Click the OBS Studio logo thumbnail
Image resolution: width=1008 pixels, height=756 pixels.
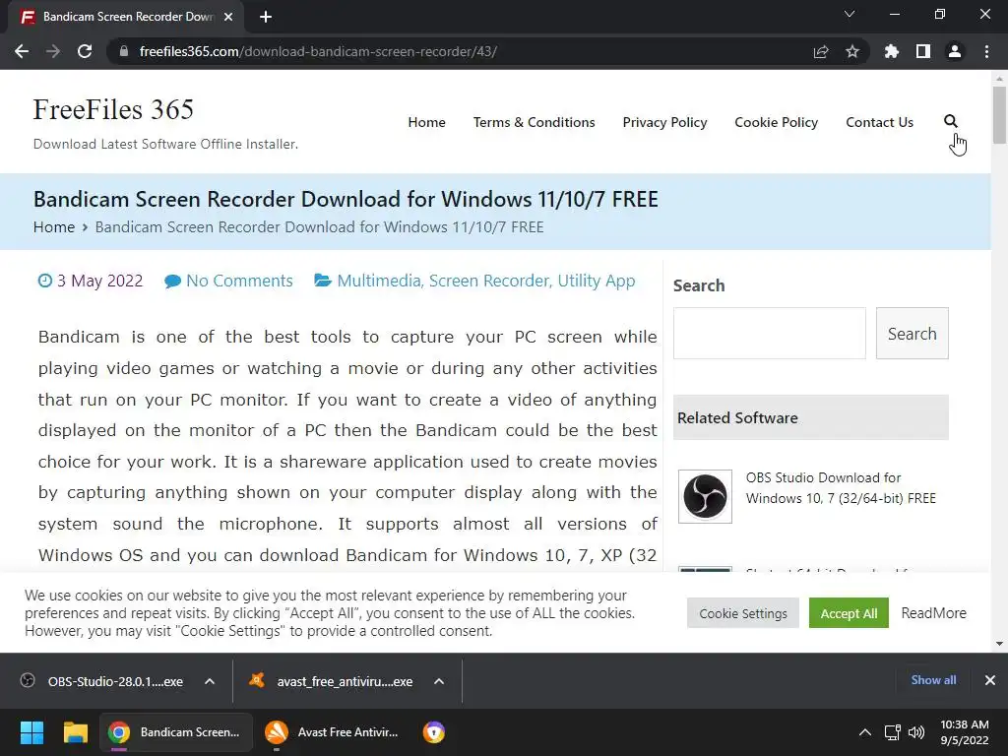(705, 496)
